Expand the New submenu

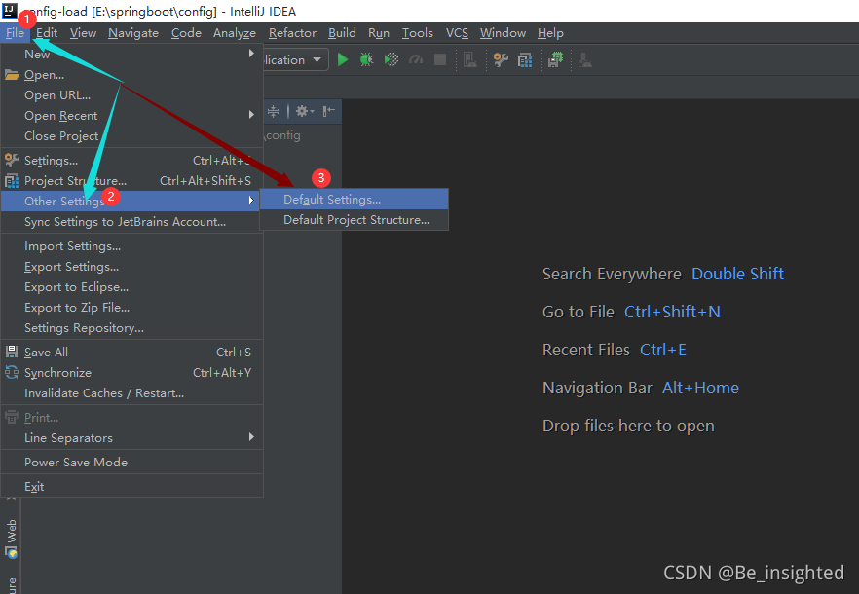pyautogui.click(x=132, y=54)
